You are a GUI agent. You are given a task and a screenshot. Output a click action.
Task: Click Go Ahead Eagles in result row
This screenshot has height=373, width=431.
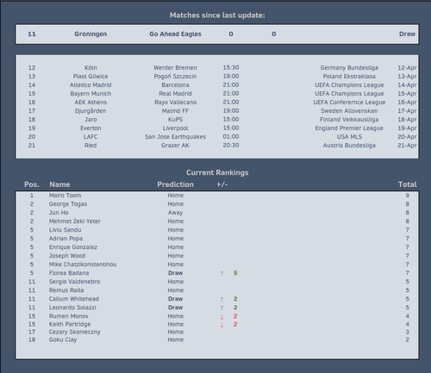(x=175, y=34)
